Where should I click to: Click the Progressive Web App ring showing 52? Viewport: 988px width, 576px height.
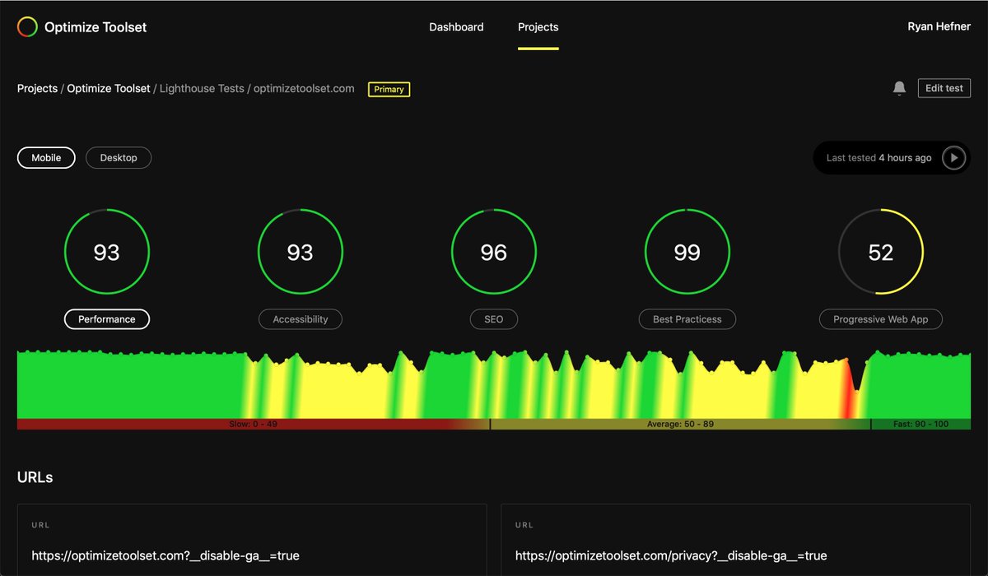(x=881, y=252)
